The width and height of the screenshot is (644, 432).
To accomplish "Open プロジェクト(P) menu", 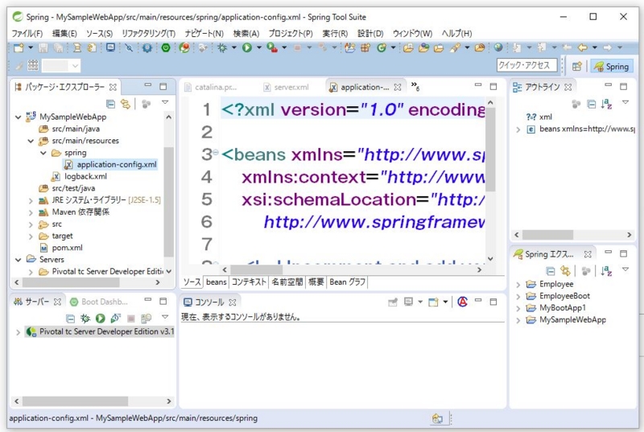I will (291, 33).
